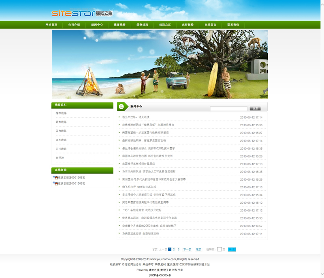Open 国内线路 in the sidebar list
Image resolution: width=324 pixels, height=278 pixels.
point(61,131)
